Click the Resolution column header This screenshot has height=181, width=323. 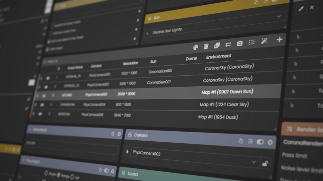[x=131, y=63]
